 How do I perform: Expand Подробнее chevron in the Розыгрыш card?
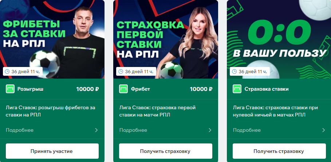pyautogui.click(x=96, y=130)
